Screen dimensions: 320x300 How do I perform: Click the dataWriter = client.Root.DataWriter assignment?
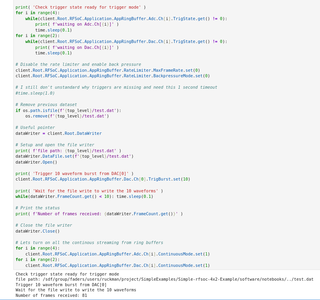[58, 133]
